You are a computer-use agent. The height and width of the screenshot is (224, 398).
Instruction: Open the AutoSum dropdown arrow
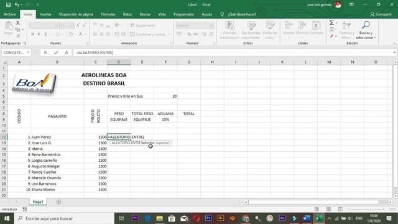(x=336, y=23)
